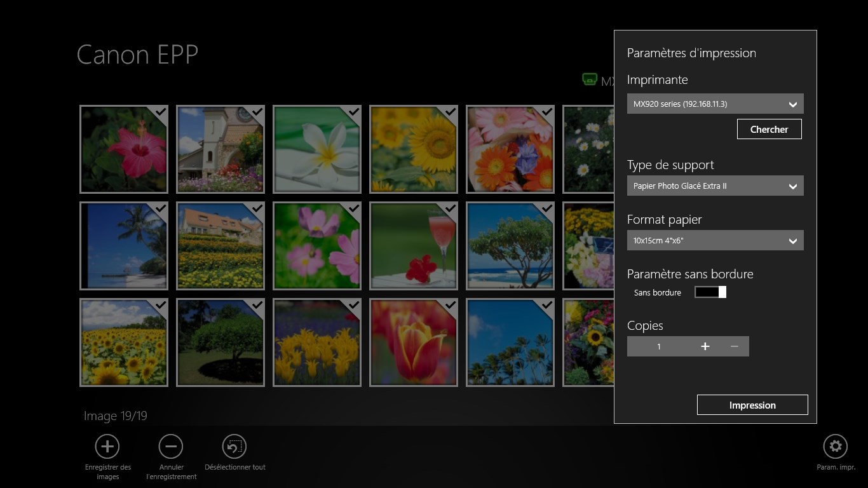This screenshot has width=868, height=488.
Task: Select the colorful gerbera bouquet thumbnail
Action: point(510,149)
